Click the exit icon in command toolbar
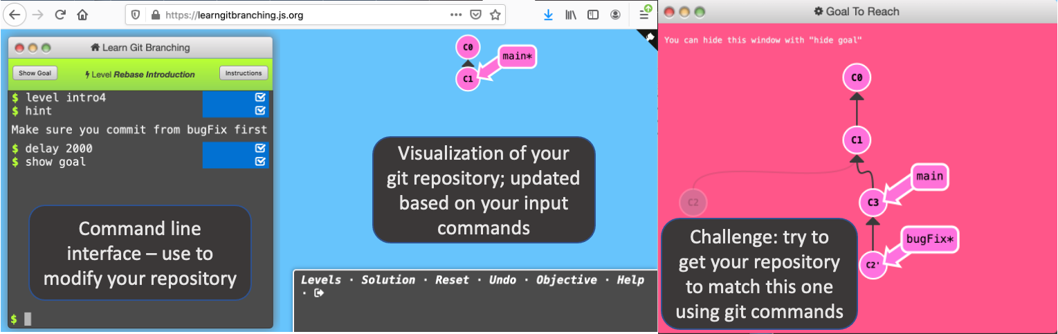The height and width of the screenshot is (334, 1058). click(x=318, y=293)
